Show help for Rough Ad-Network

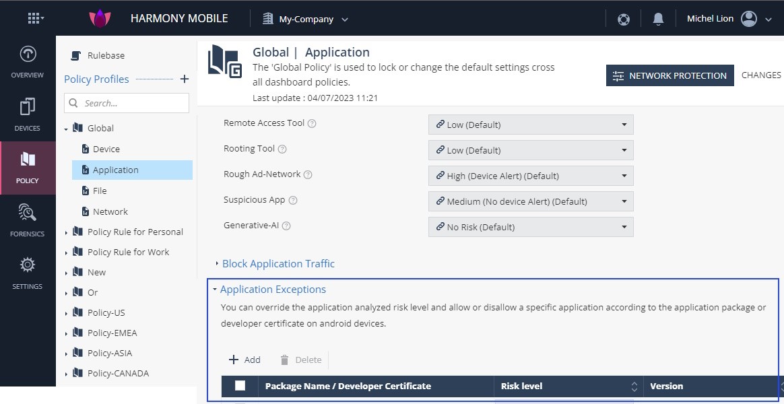coord(308,174)
